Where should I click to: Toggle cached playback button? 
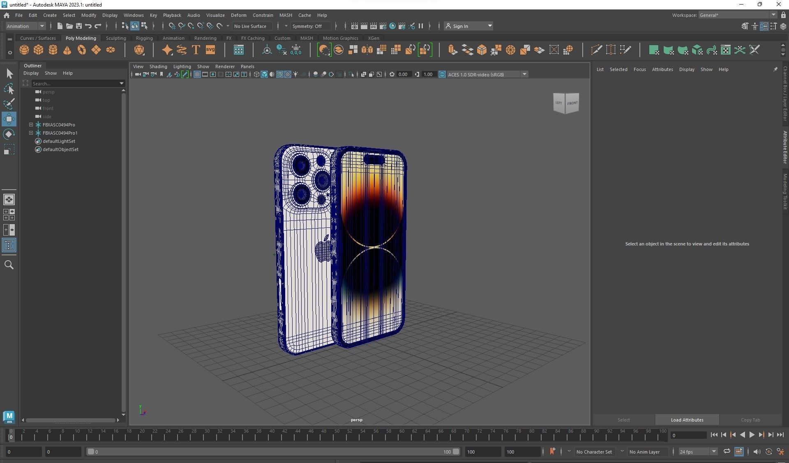[739, 452]
